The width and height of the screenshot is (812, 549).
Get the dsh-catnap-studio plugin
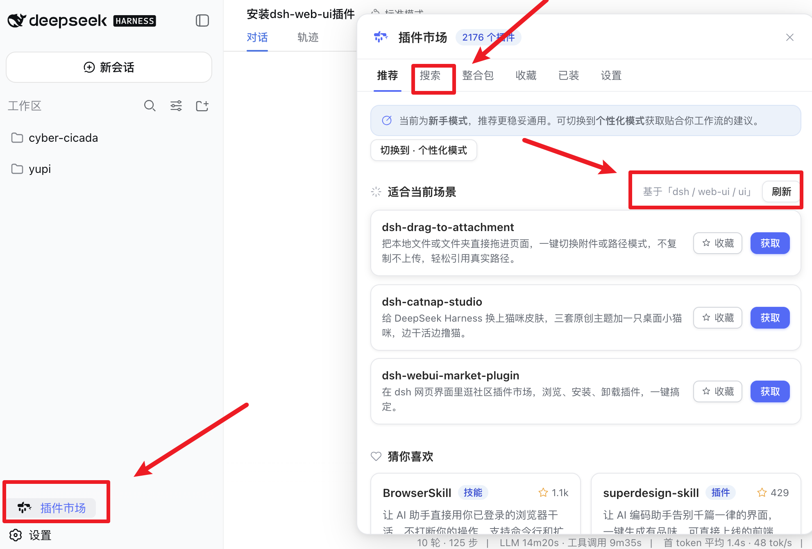click(x=770, y=318)
